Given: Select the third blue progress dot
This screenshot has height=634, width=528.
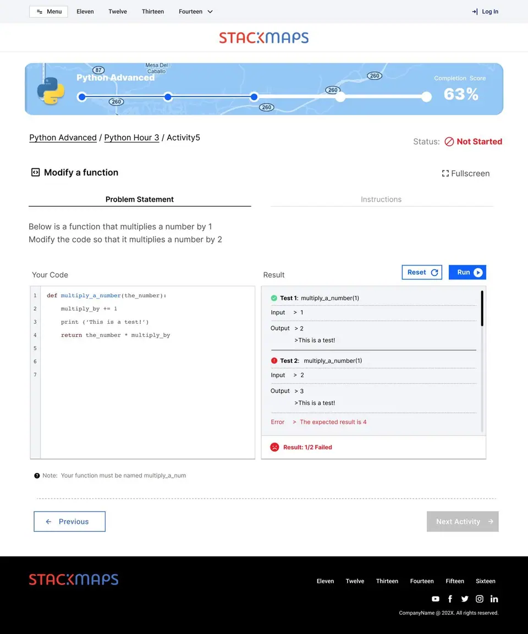Looking at the screenshot, I should pyautogui.click(x=254, y=97).
